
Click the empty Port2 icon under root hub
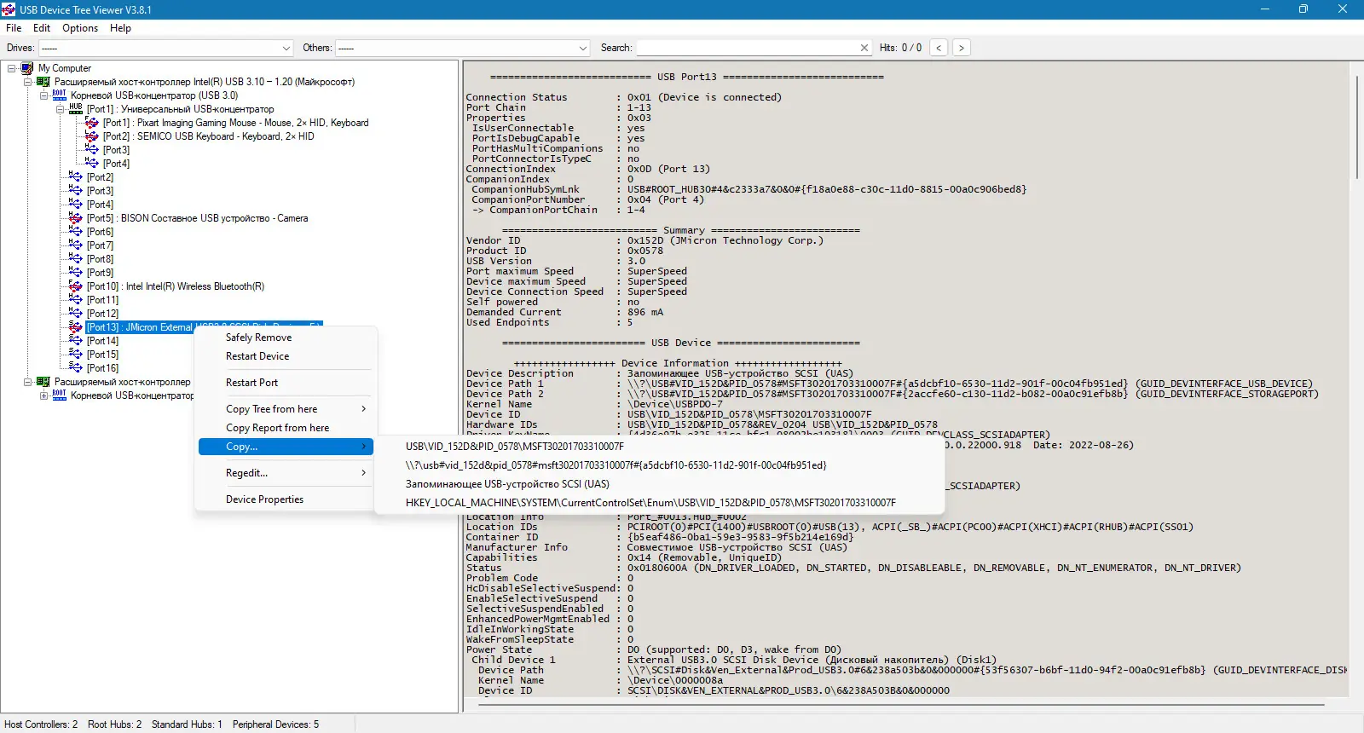[x=76, y=177]
